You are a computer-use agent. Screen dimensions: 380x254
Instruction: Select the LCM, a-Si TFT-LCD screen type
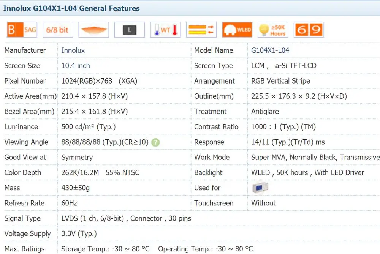click(284, 66)
